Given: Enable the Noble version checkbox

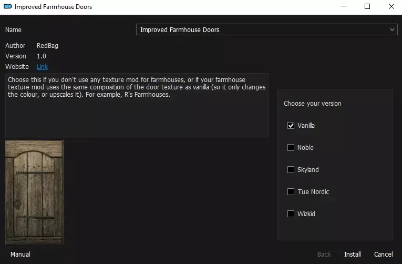Looking at the screenshot, I should click(291, 148).
